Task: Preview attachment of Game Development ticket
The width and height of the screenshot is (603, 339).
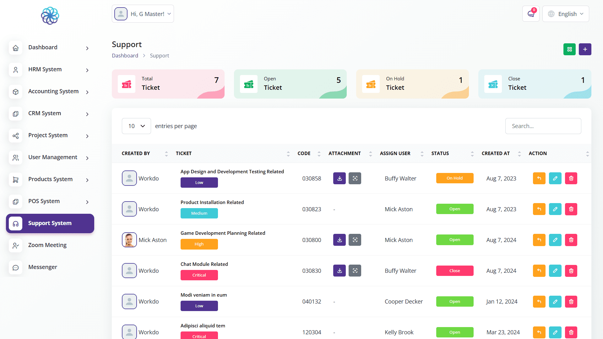Action: click(355, 240)
